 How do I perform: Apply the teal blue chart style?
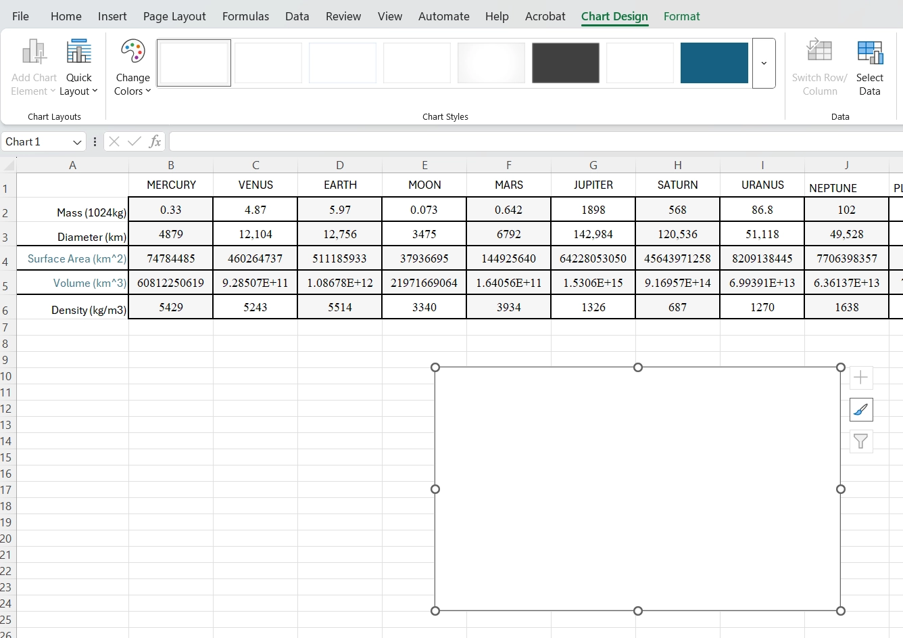(x=714, y=63)
